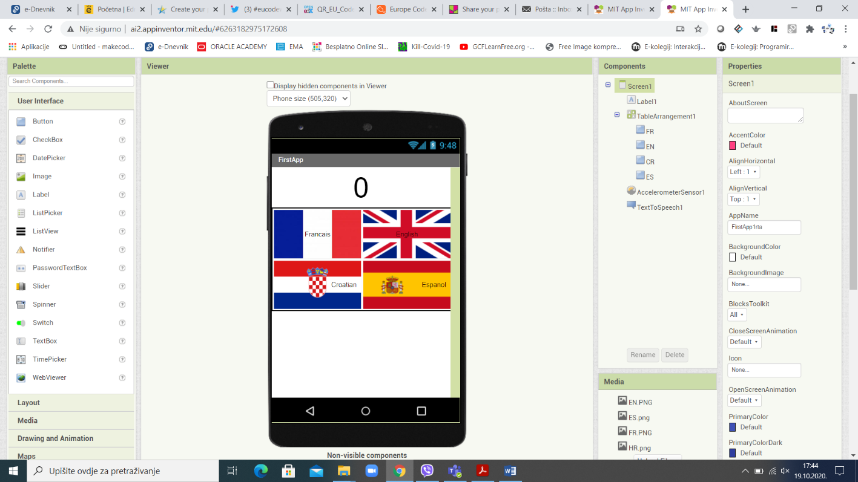Click the AboutScreen text area
The height and width of the screenshot is (482, 858).
(x=765, y=116)
